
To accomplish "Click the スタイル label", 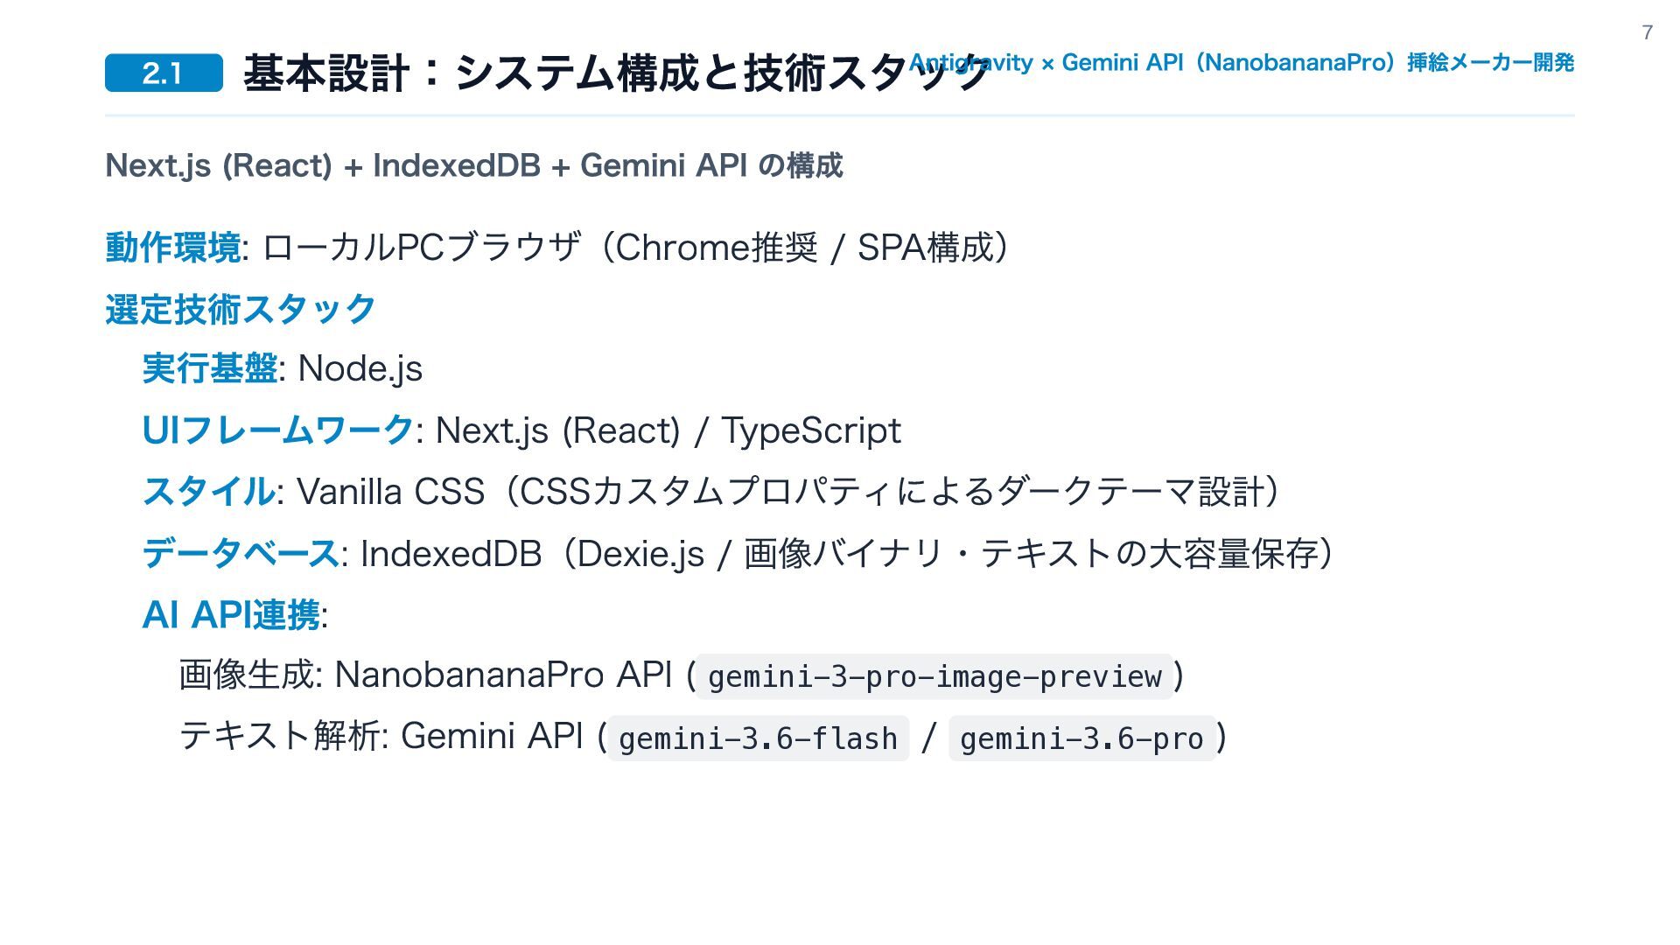I will click(x=209, y=491).
